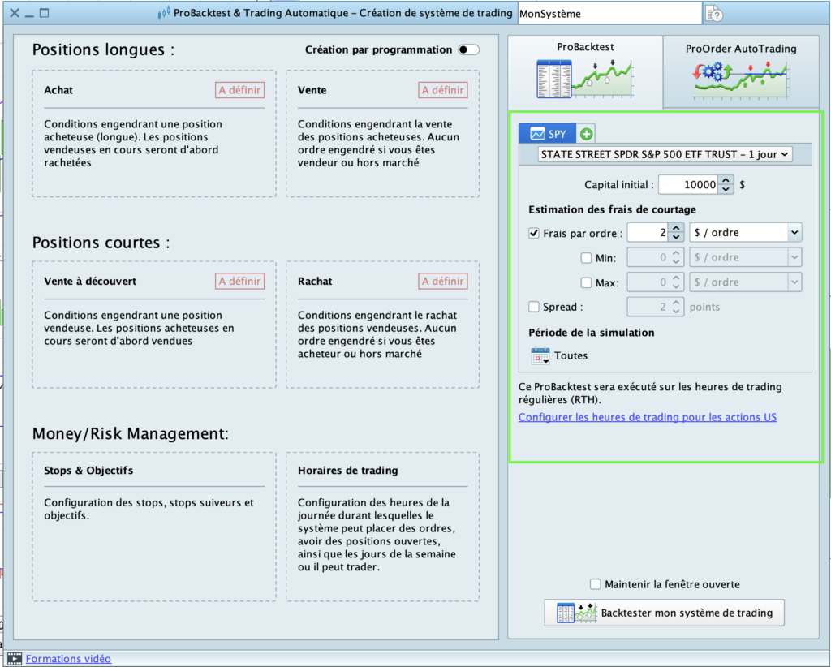Click A définir button in Achat panel

[x=239, y=90]
